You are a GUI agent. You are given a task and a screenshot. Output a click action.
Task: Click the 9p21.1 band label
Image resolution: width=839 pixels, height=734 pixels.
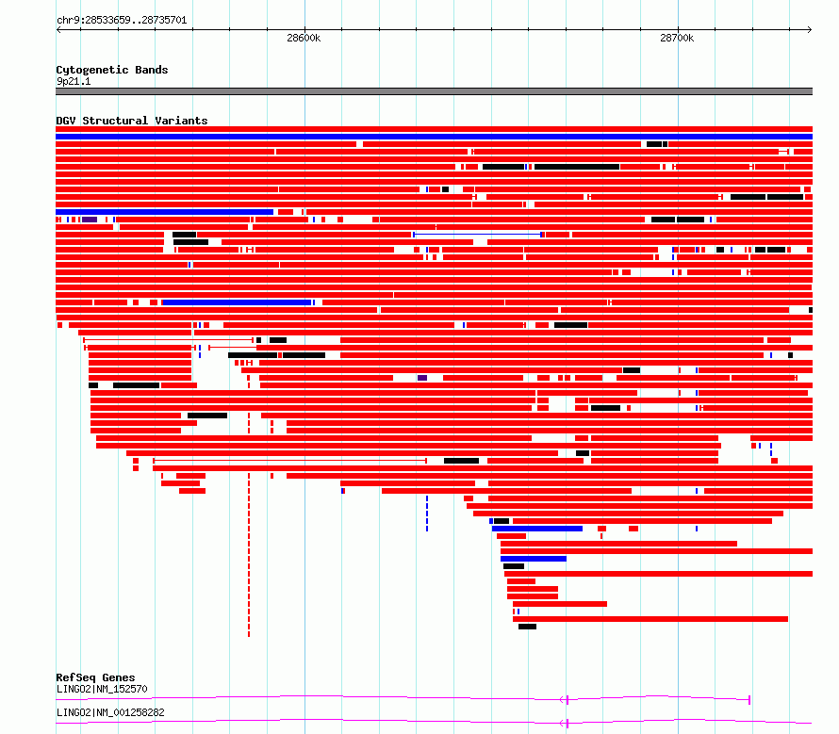pos(74,81)
